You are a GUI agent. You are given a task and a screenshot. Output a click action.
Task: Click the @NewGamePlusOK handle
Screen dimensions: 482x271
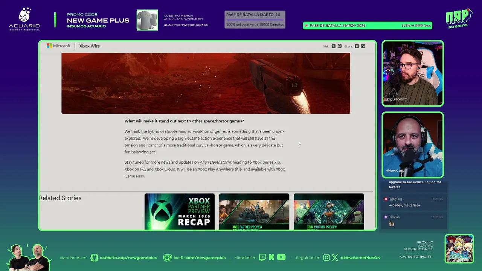[360, 258]
